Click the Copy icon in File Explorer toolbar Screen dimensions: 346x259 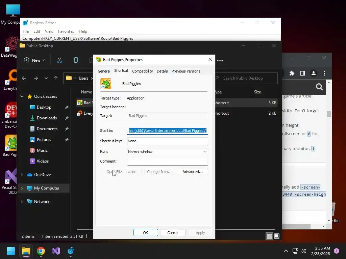pyautogui.click(x=75, y=60)
